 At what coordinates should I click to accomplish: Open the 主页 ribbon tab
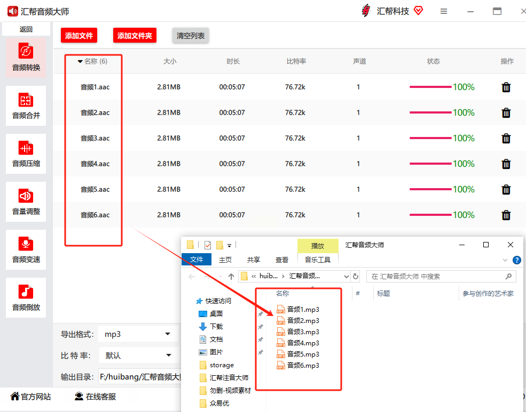coord(225,260)
